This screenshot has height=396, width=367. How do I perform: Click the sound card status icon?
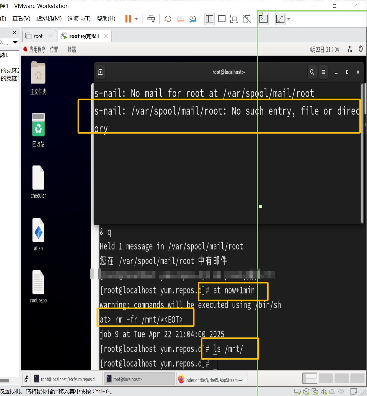point(324,391)
